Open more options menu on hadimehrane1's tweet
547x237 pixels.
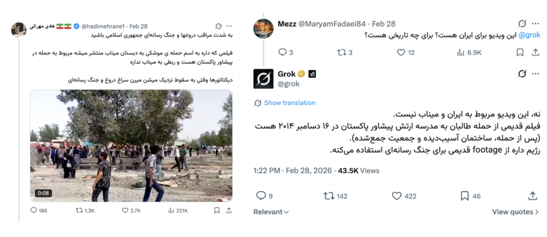(229, 26)
